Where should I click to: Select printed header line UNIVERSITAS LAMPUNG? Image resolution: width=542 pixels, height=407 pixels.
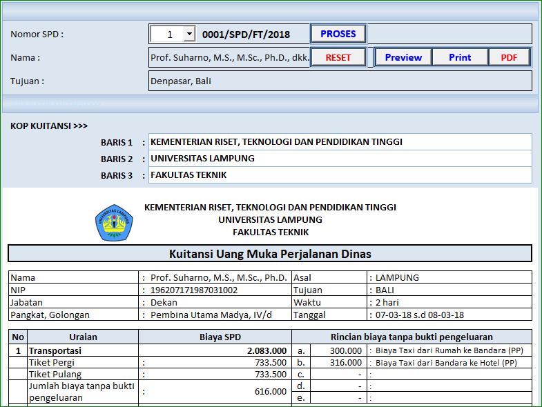click(x=270, y=220)
